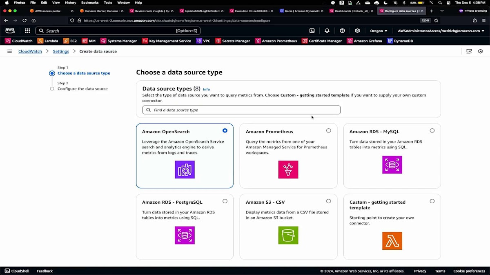Select the Amazon RDS - PostgreSQL radio button
The height and width of the screenshot is (275, 490).
(225, 201)
